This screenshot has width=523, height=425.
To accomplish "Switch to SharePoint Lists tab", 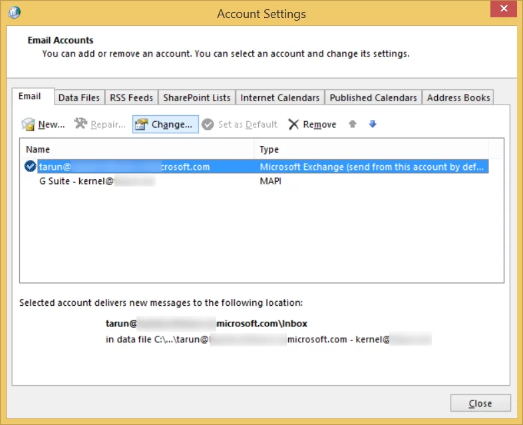I will 197,97.
